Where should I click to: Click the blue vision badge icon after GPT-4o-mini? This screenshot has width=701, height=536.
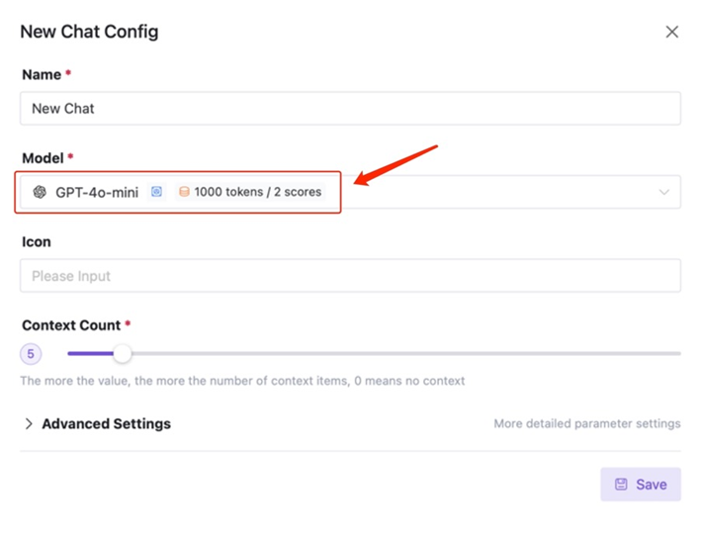pos(156,192)
